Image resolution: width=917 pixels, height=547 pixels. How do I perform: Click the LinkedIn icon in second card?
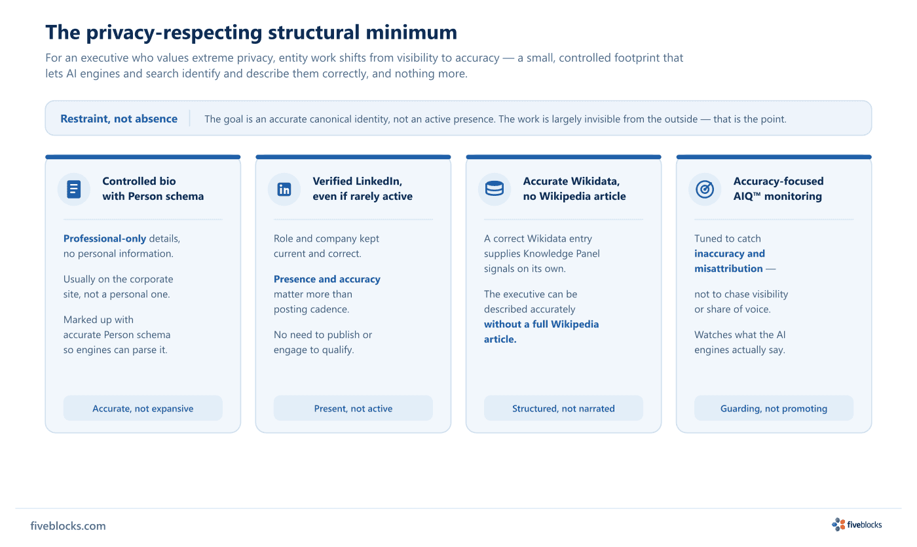point(284,189)
